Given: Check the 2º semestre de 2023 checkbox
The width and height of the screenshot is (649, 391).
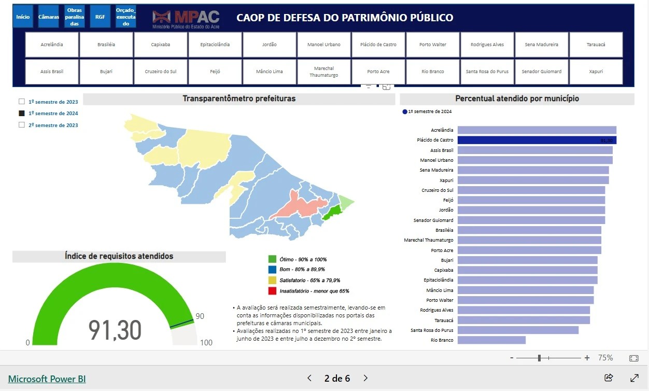Looking at the screenshot, I should [x=22, y=125].
